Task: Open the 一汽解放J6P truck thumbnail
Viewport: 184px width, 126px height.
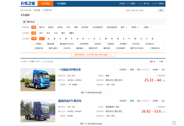Action: pyautogui.click(x=38, y=80)
